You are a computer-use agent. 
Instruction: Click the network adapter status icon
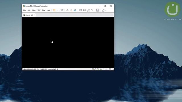[98, 69]
